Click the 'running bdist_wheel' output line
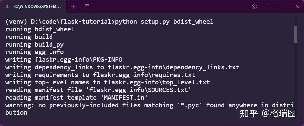304x126 pixels. click(x=40, y=29)
